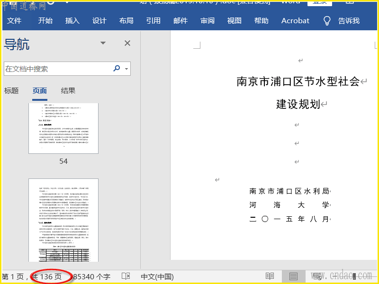Click the proofing check icon in status bar

click(x=126, y=276)
